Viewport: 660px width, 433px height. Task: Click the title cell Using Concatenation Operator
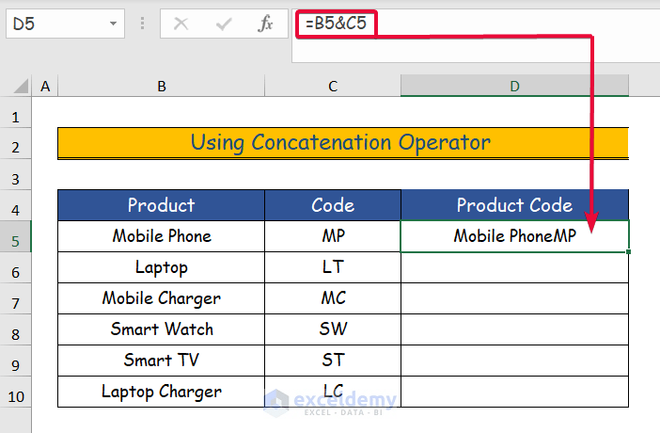click(x=343, y=143)
